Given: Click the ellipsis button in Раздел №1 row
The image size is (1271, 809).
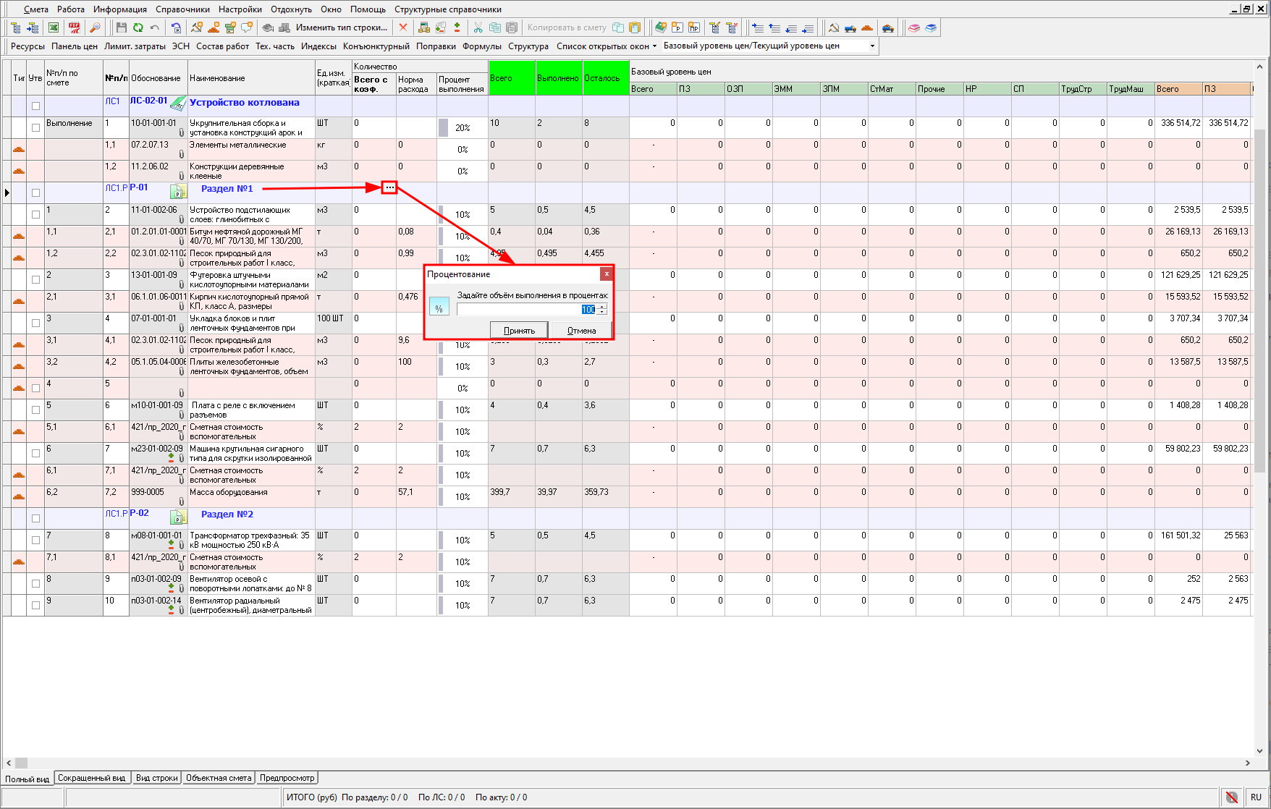Looking at the screenshot, I should click(389, 188).
